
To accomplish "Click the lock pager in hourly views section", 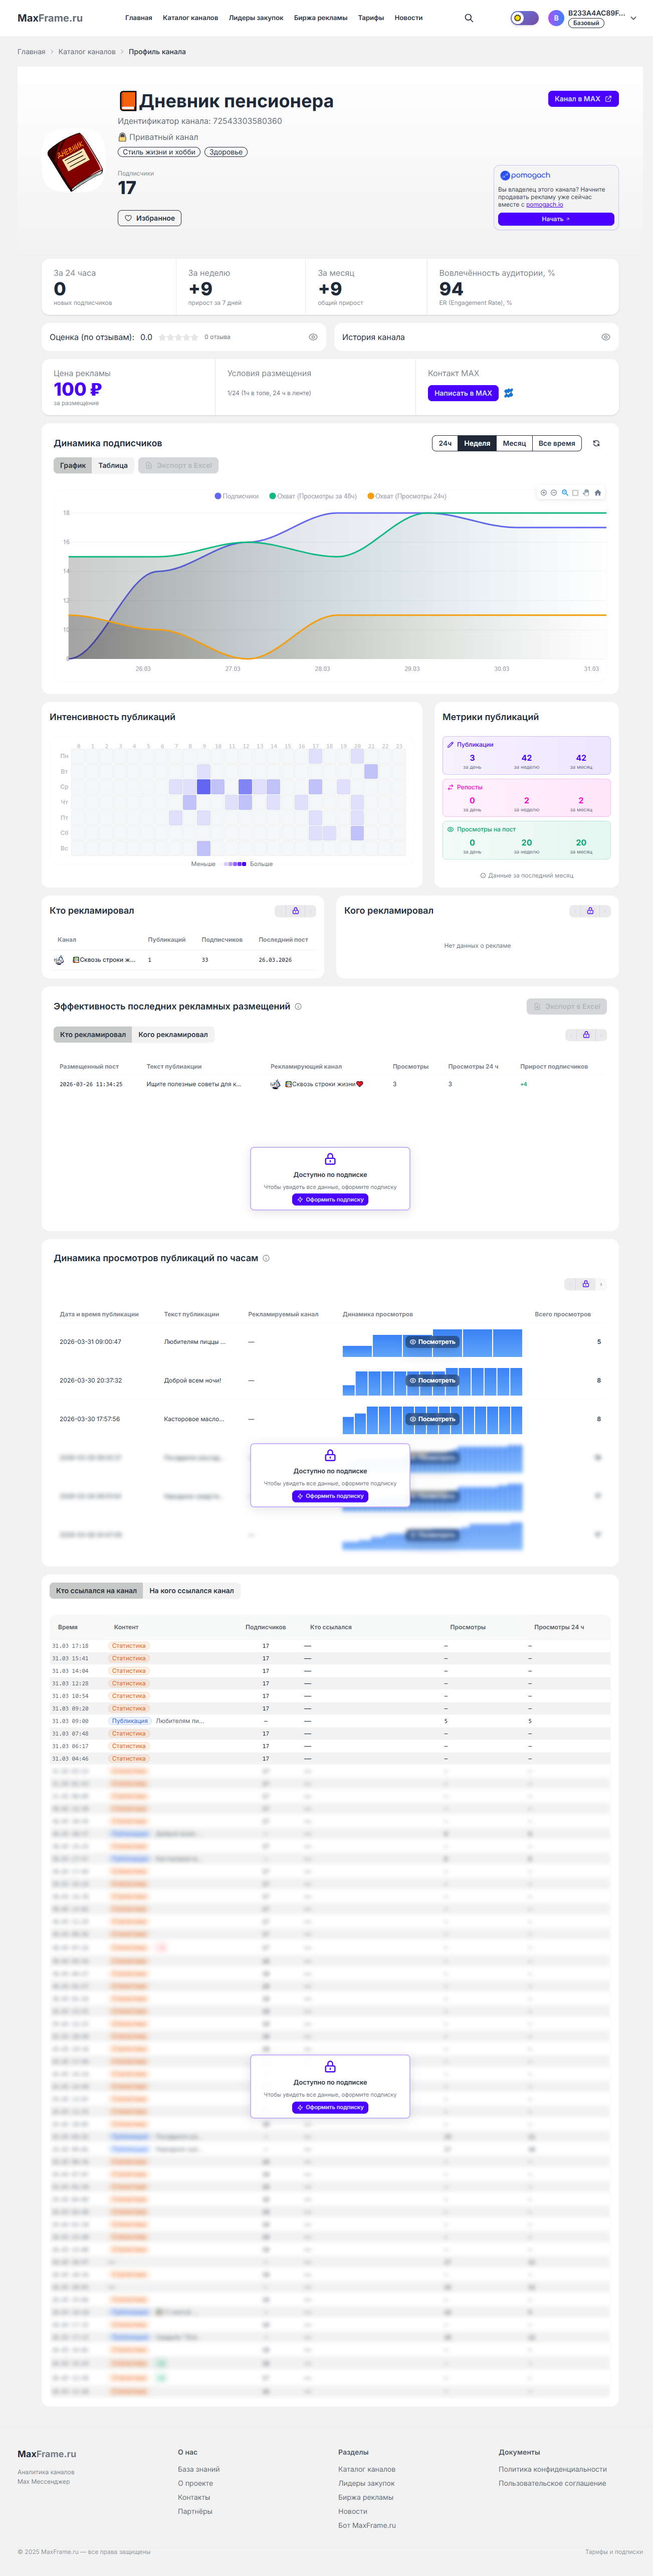I will [x=585, y=1284].
